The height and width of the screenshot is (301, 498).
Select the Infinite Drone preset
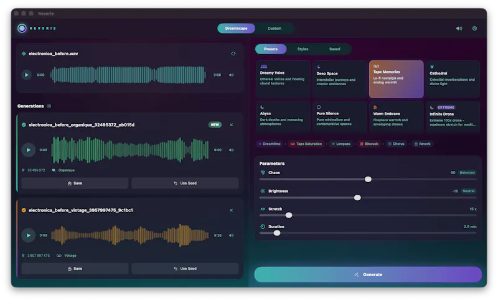tap(453, 116)
